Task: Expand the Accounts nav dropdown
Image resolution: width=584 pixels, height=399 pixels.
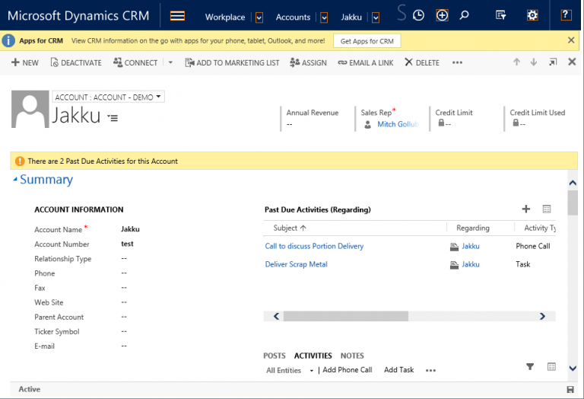Action: point(324,18)
